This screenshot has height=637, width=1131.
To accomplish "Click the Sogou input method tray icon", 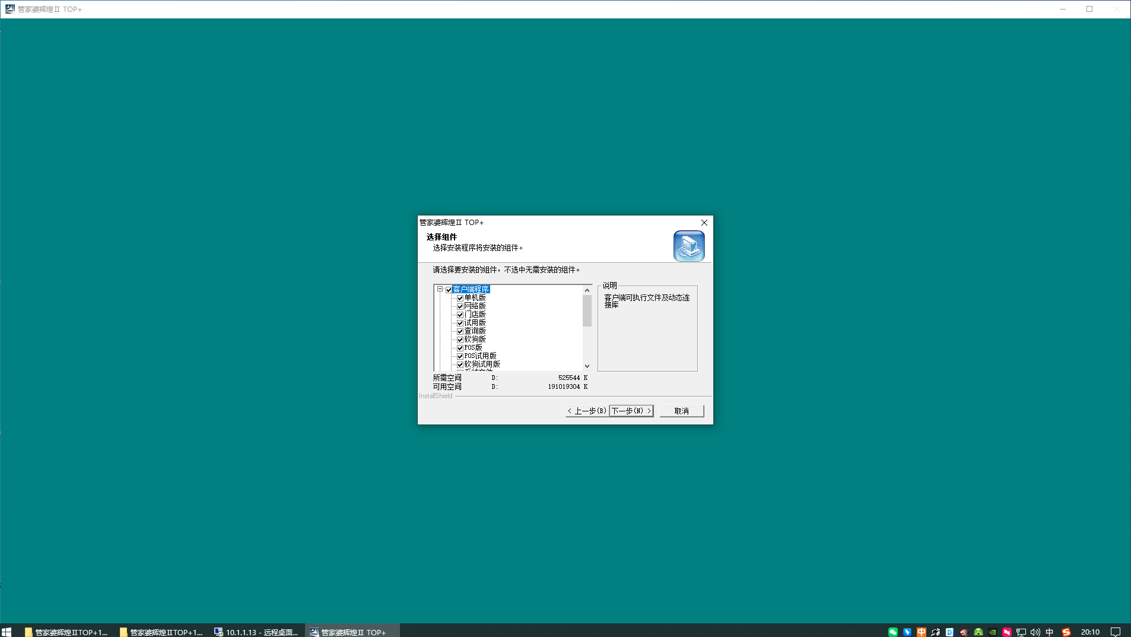I will [1066, 632].
